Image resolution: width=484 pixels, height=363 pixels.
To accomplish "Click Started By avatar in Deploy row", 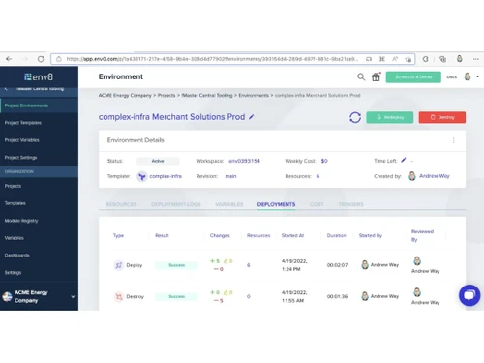I will [365, 265].
